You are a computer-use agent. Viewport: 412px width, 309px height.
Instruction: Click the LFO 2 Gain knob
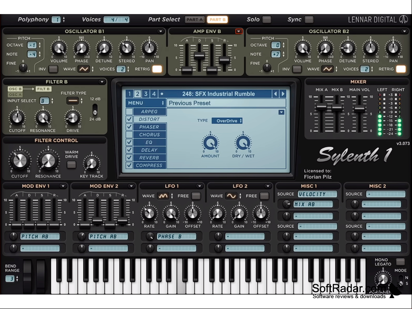click(239, 213)
